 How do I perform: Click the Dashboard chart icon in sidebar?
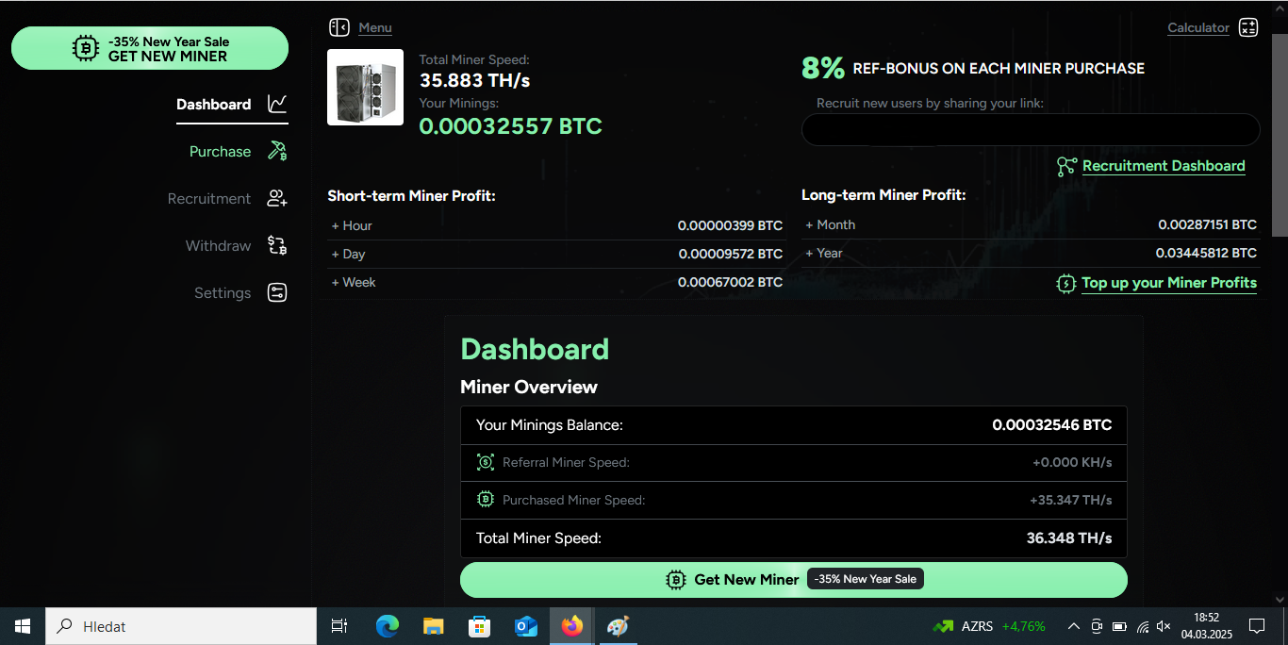pyautogui.click(x=277, y=104)
